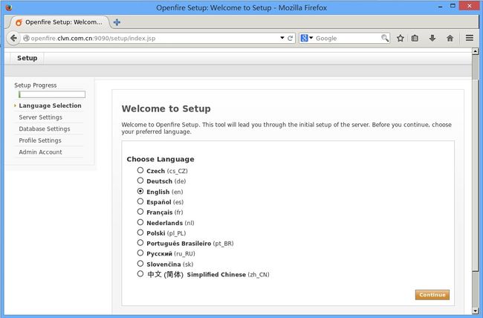Pick the Nederlands (nl) option

[x=140, y=222]
